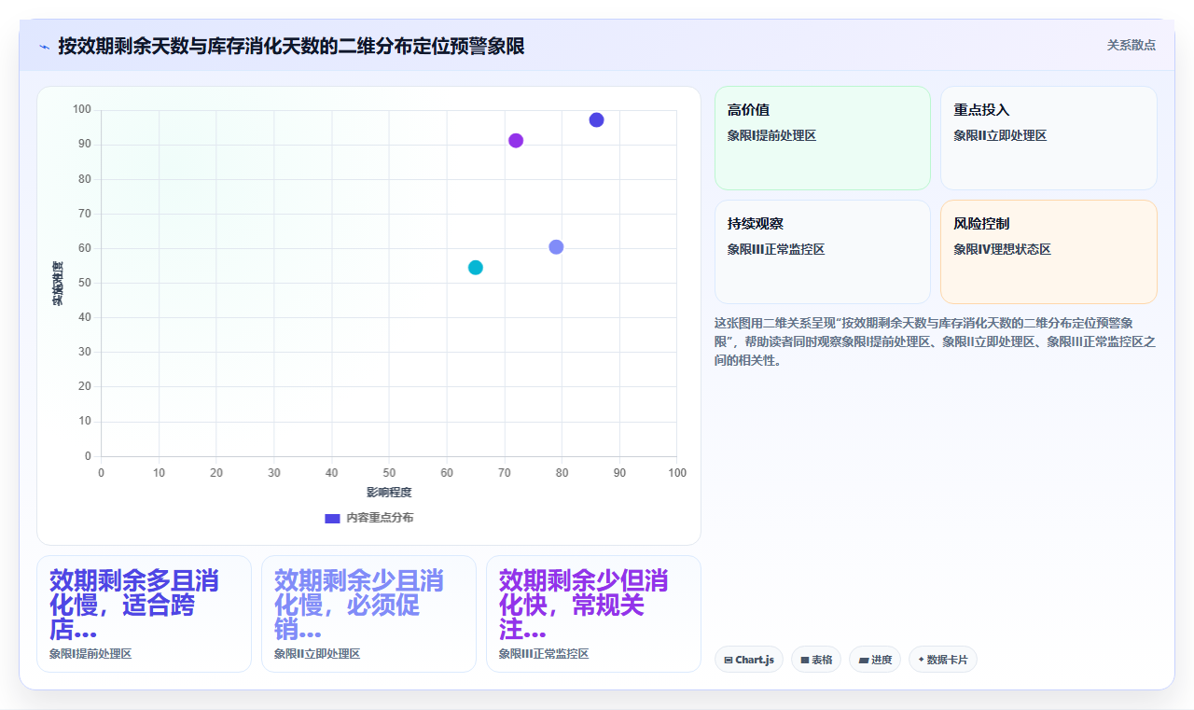Select the light blue scatter point
The width and height of the screenshot is (1194, 710).
[x=556, y=247]
